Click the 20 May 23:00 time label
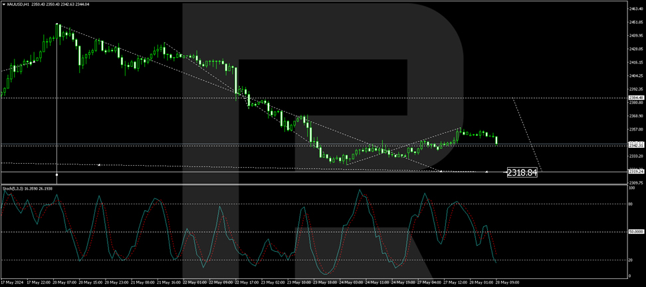646x287 pixels. tap(116, 282)
